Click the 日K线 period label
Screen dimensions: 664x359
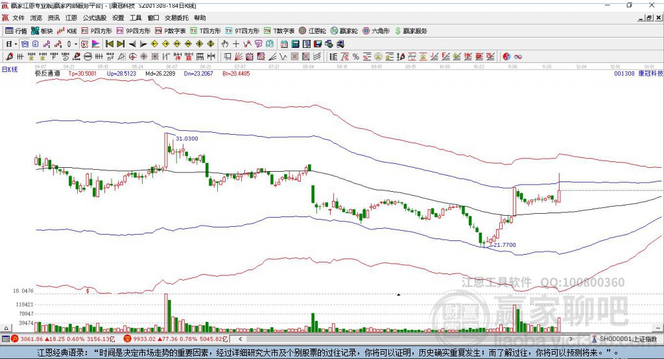(x=10, y=69)
